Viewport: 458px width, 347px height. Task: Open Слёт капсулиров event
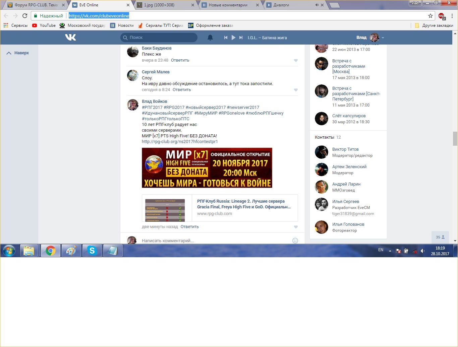[349, 116]
